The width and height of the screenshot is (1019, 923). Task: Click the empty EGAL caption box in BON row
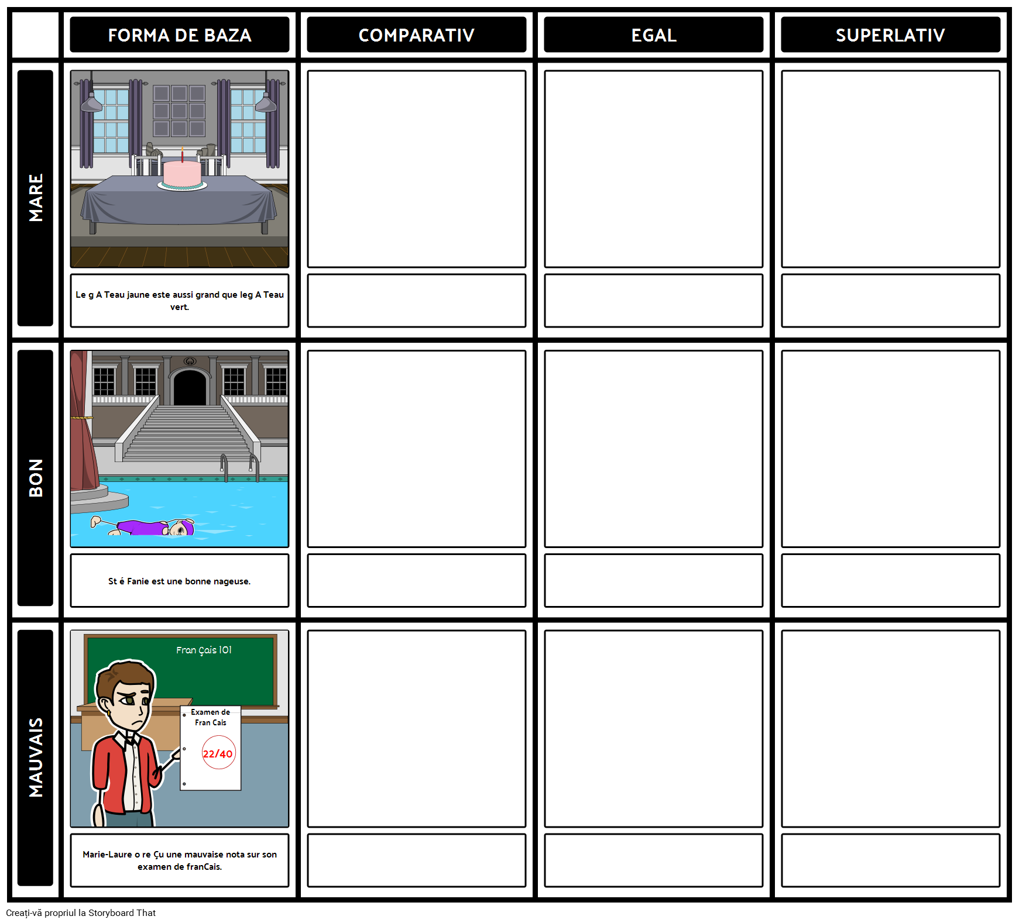coord(654,580)
